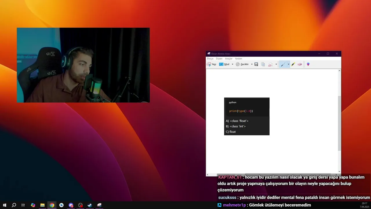
Task: Copy the snip to clipboard
Action: click(x=263, y=64)
